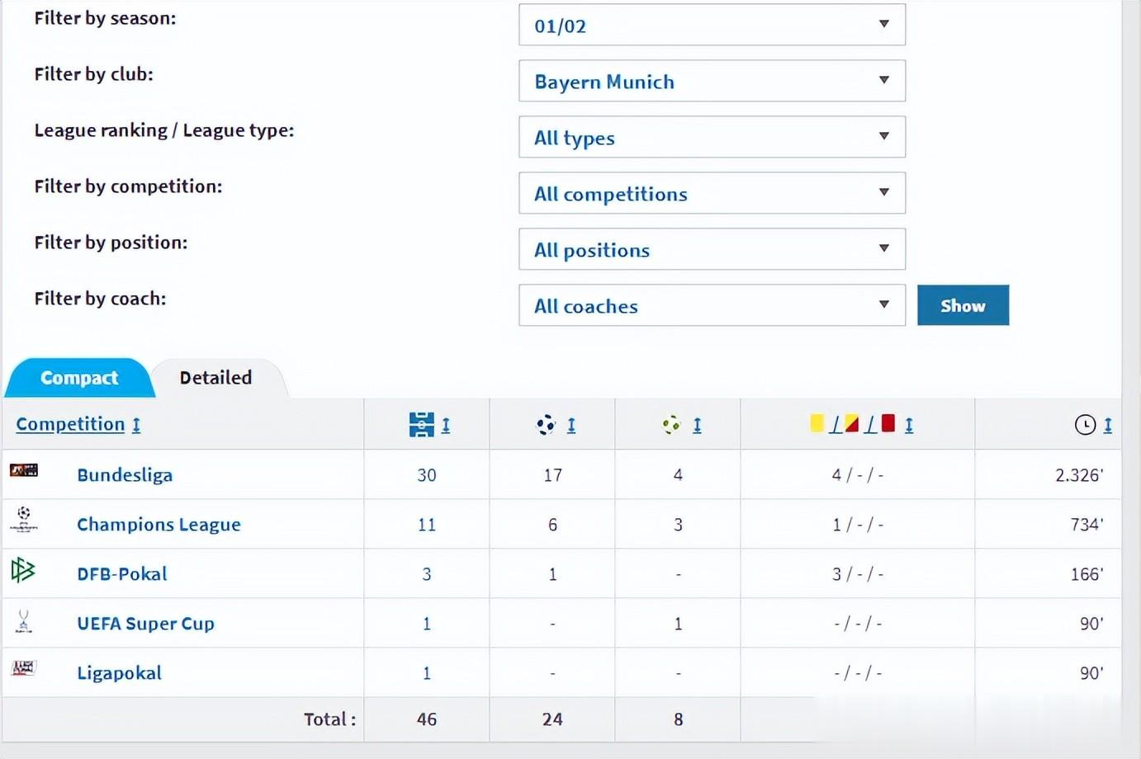Click Bundesliga cards cell 4 / - / -
Image resolution: width=1141 pixels, height=759 pixels.
tap(858, 475)
